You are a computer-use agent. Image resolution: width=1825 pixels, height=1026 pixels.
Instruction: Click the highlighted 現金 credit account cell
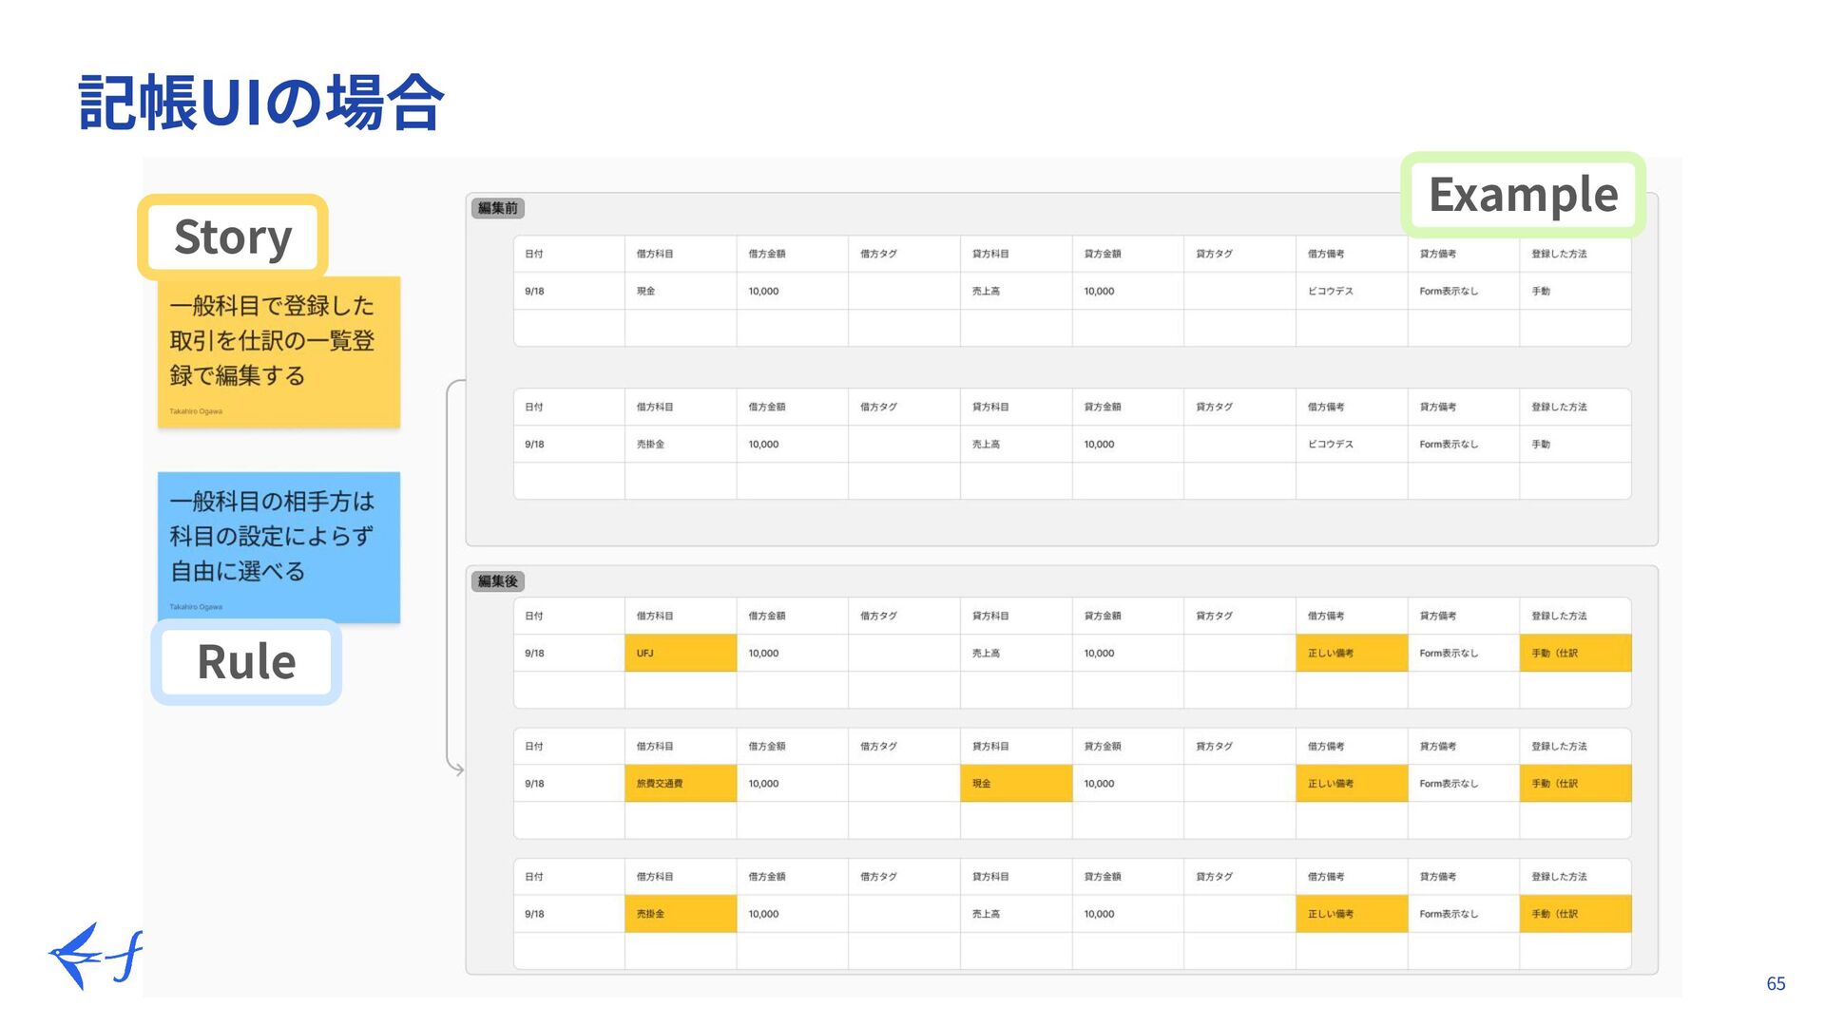pos(1015,784)
